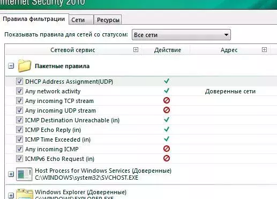The image size is (277, 199).
Task: Expand the Сетевой сервис column plus button
Action: (x=136, y=49)
